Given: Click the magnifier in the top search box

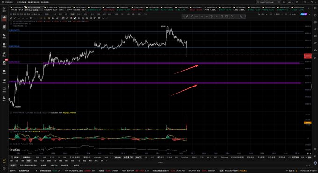Looking at the screenshot, I should pos(258,2).
